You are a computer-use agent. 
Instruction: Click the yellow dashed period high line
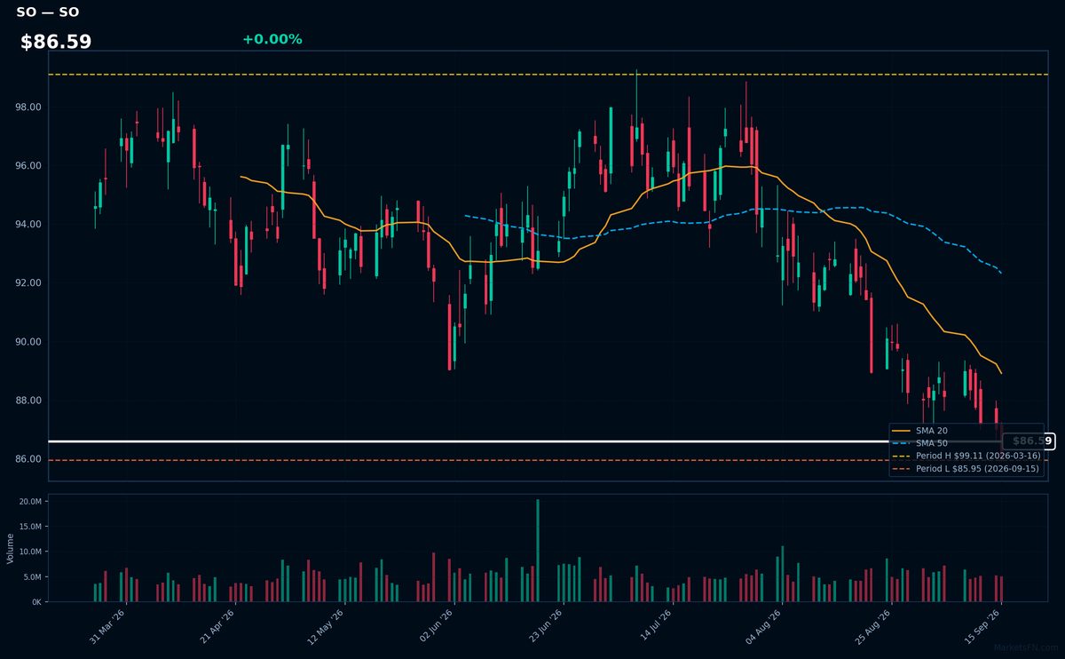pos(548,75)
